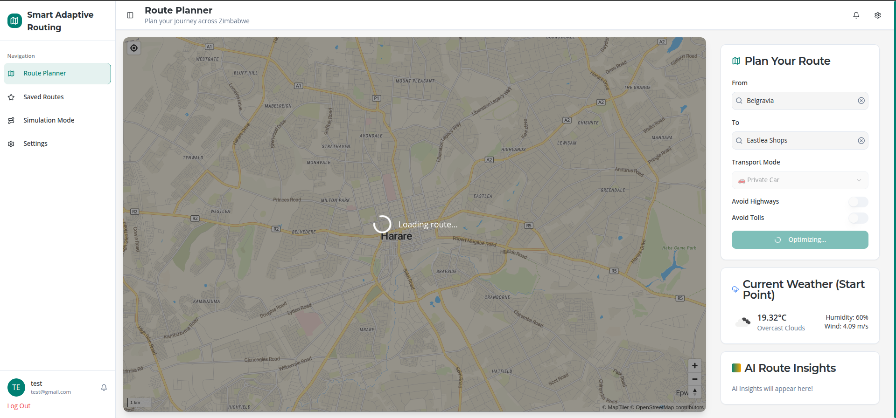Image resolution: width=896 pixels, height=418 pixels.
Task: Click AI Insights will appear here text
Action: coord(772,389)
